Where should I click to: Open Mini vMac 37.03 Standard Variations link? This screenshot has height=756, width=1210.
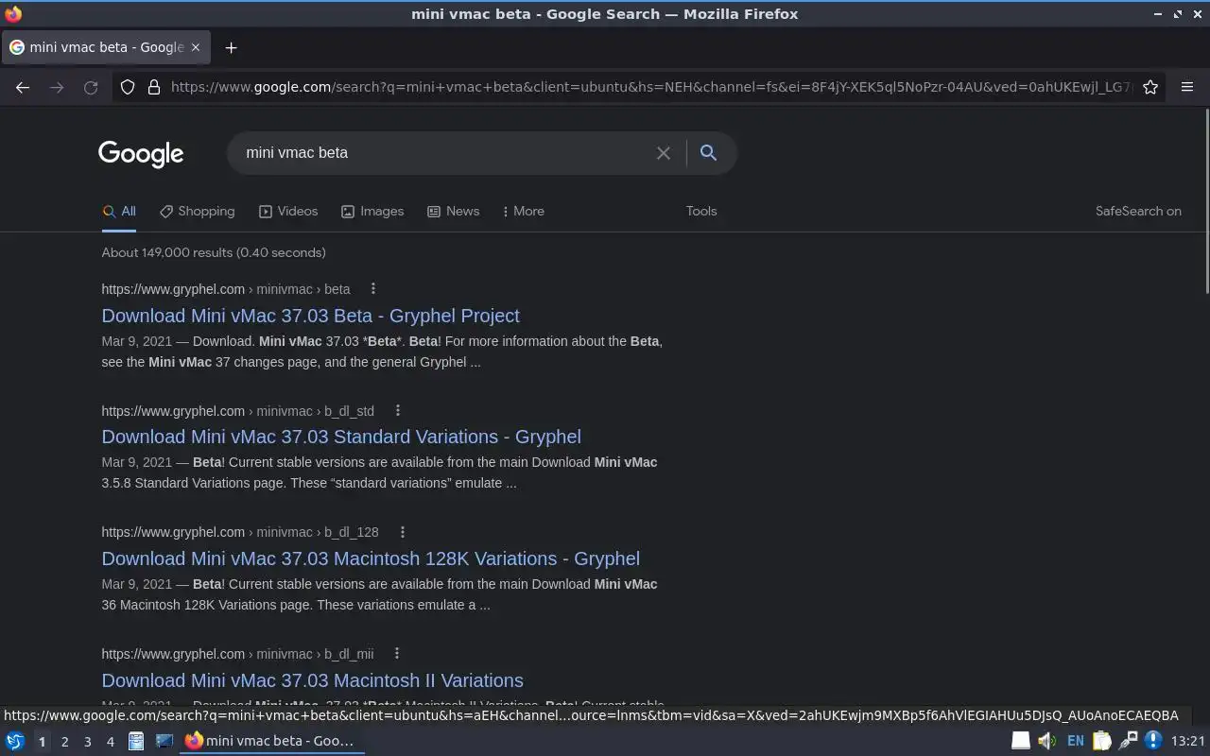(341, 437)
